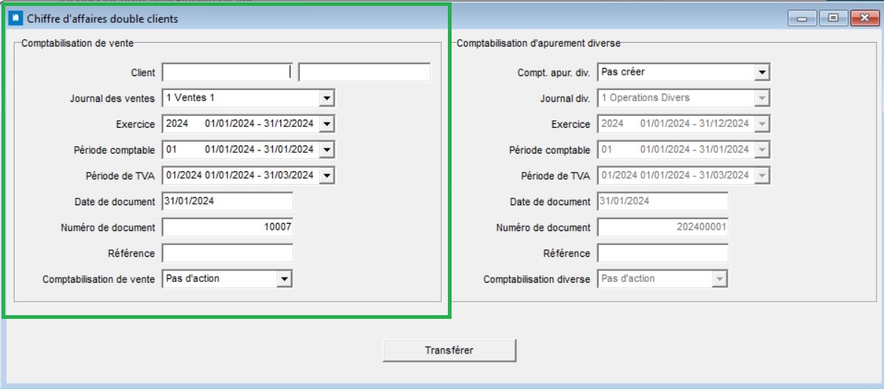Click the Comptabilisation d'apurement diverse group title
The image size is (884, 389).
(539, 43)
